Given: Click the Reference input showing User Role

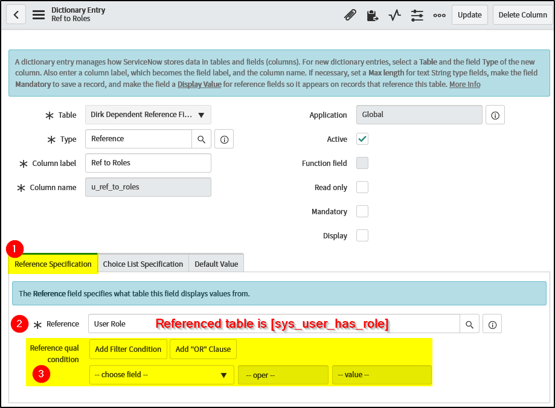Looking at the screenshot, I should (274, 324).
